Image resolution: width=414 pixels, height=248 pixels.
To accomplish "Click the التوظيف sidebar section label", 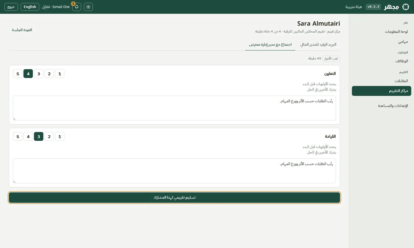I will (403, 53).
